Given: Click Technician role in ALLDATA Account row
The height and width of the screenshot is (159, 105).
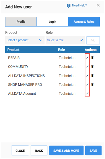Looking at the screenshot, I should tap(67, 94).
